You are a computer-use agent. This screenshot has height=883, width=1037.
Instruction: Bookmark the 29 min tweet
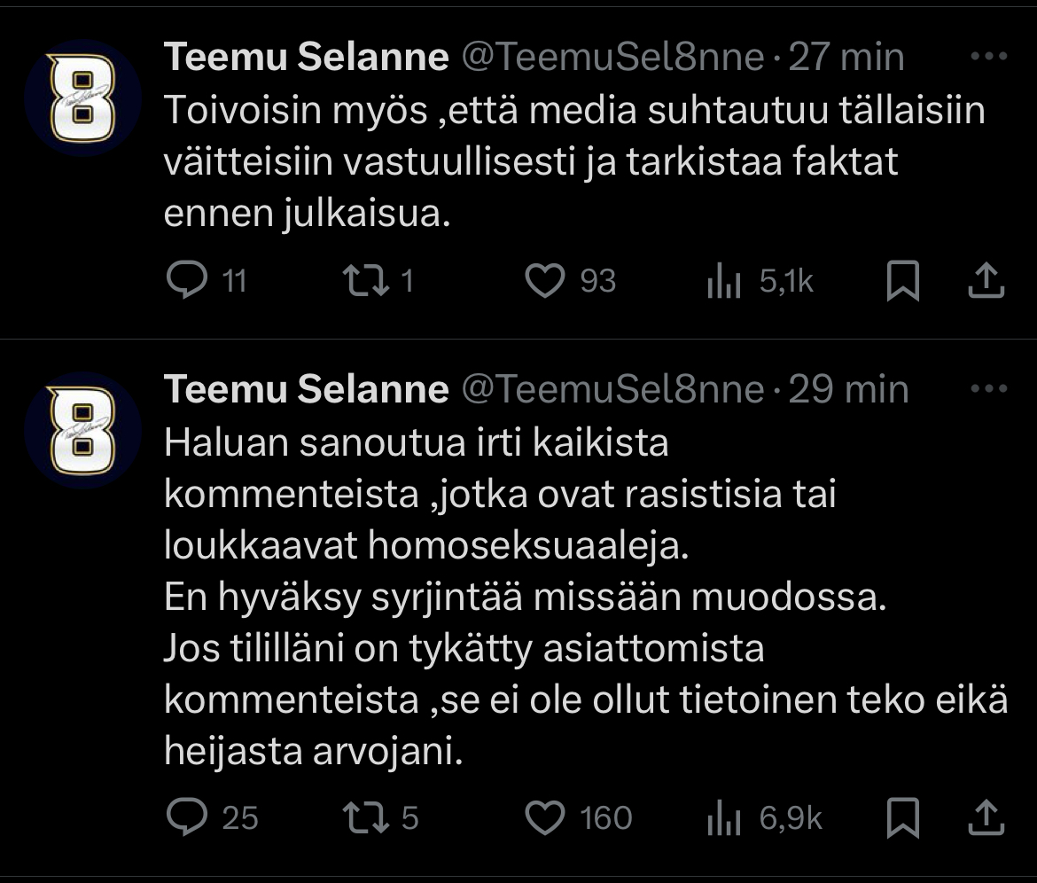(x=904, y=817)
